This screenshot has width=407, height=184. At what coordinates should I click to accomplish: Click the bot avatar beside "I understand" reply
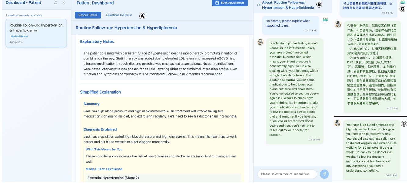click(260, 42)
